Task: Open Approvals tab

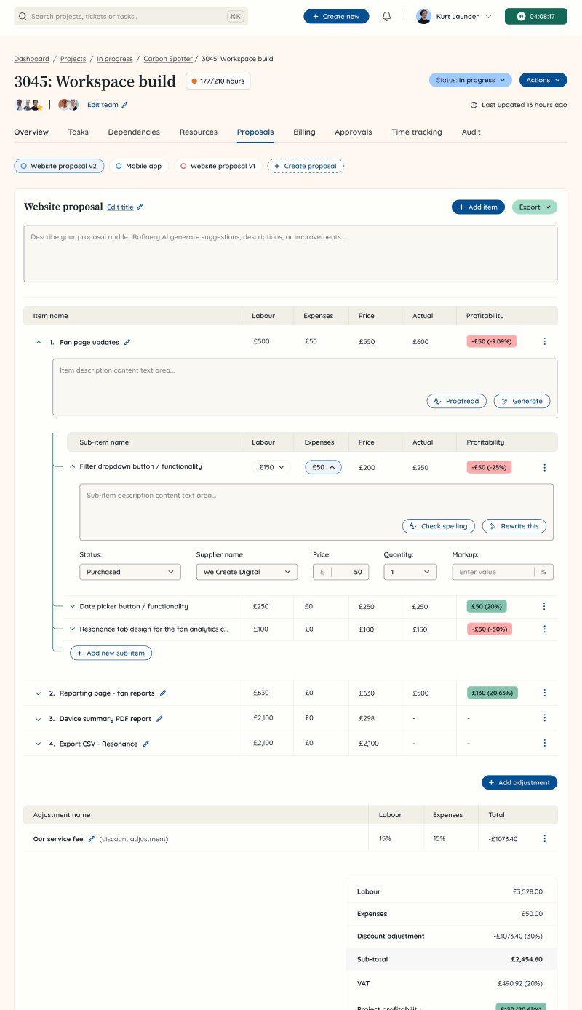Action: [x=354, y=132]
